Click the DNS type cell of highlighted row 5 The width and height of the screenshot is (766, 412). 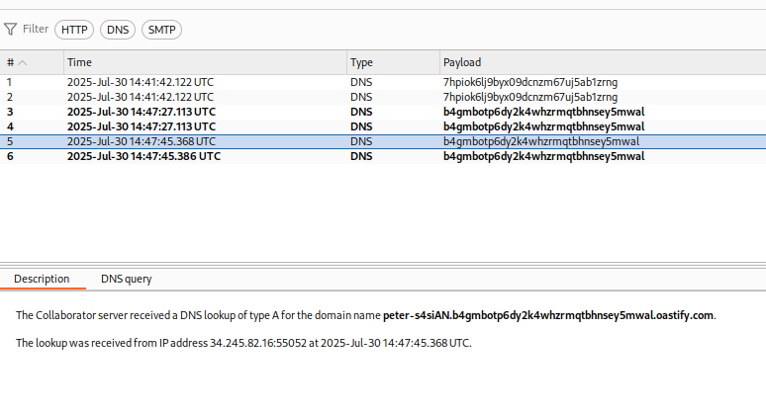tap(361, 141)
